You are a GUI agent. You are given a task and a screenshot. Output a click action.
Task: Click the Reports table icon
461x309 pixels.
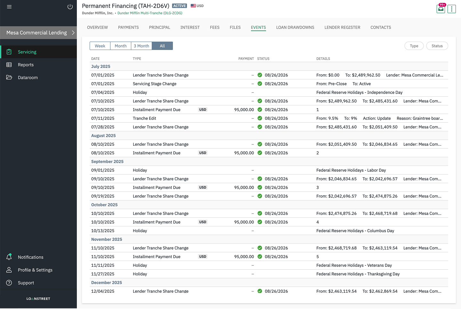pos(9,65)
